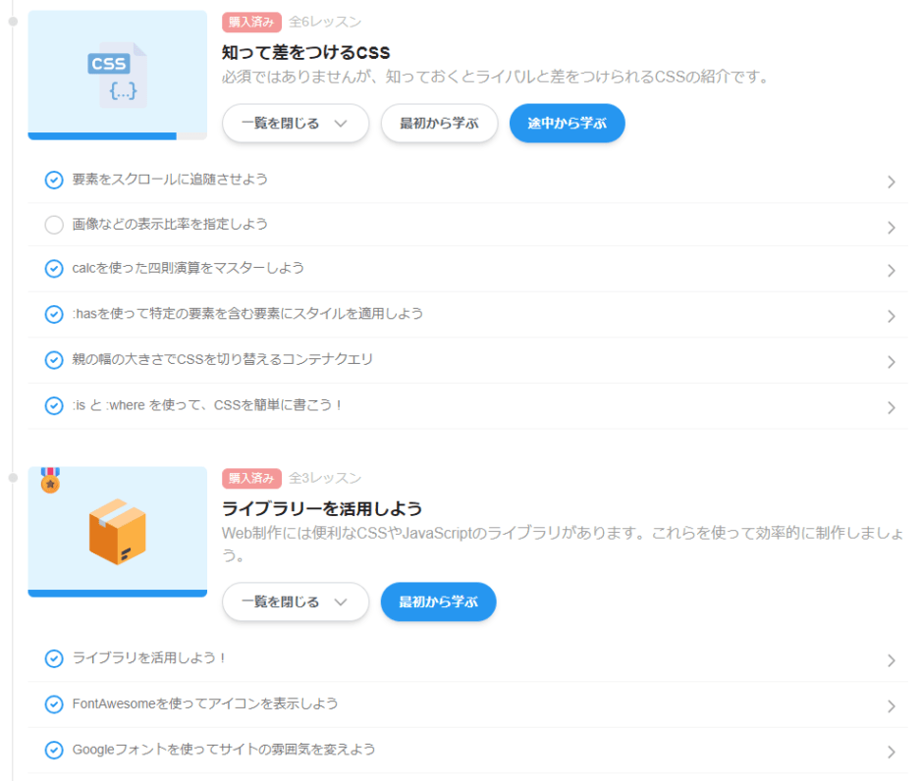
Task: Click the right arrow icon on the ':has' lesson row
Action: pos(892,315)
